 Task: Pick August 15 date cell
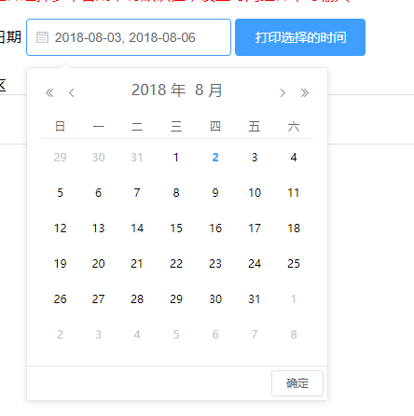point(176,229)
